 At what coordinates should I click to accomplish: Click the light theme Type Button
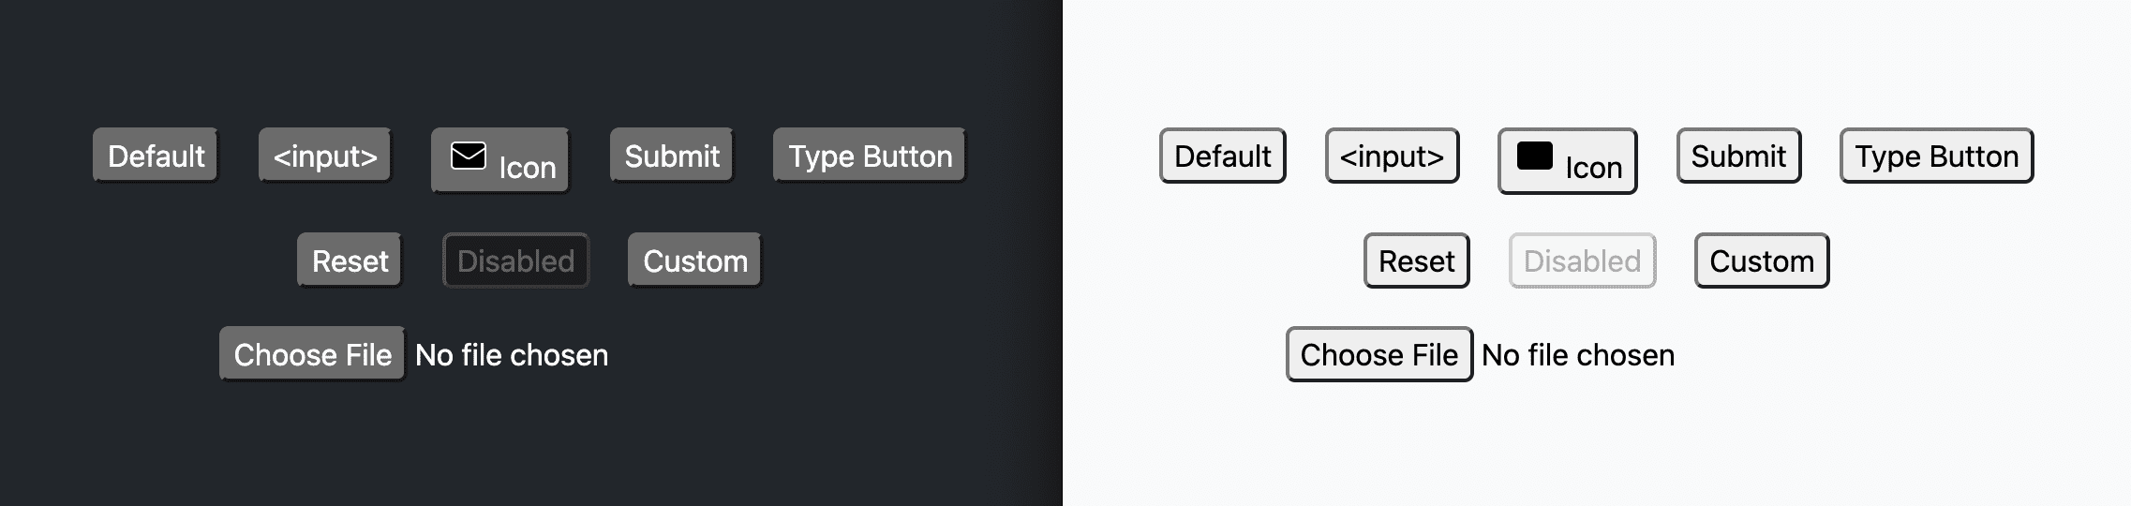point(1936,156)
